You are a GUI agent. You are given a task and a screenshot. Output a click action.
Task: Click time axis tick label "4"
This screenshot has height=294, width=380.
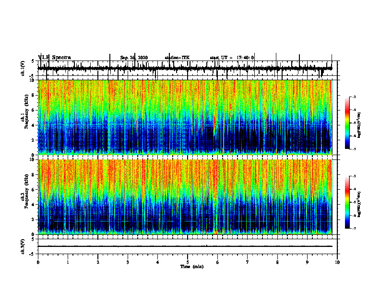[158, 262]
